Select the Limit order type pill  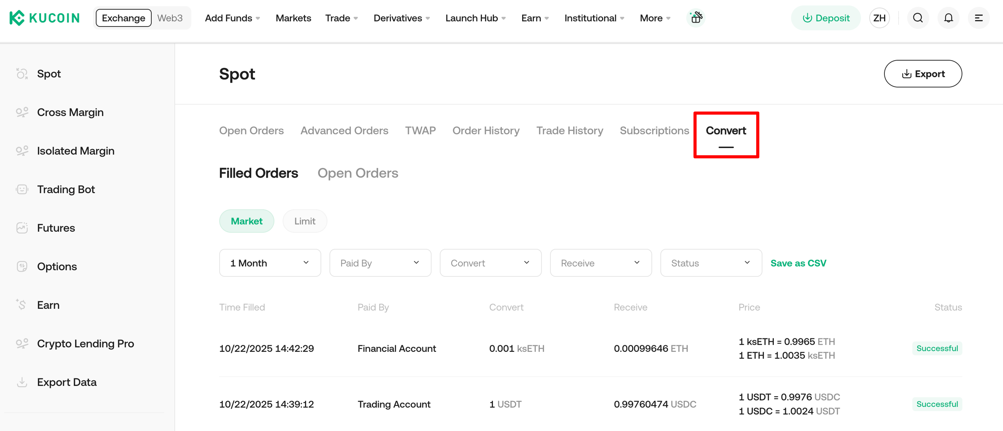[x=304, y=221]
